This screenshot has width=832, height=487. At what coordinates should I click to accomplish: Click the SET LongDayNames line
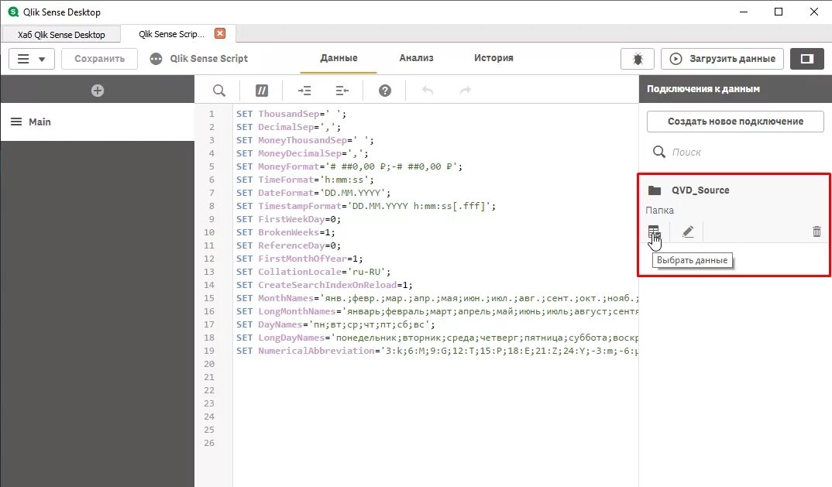(437, 338)
